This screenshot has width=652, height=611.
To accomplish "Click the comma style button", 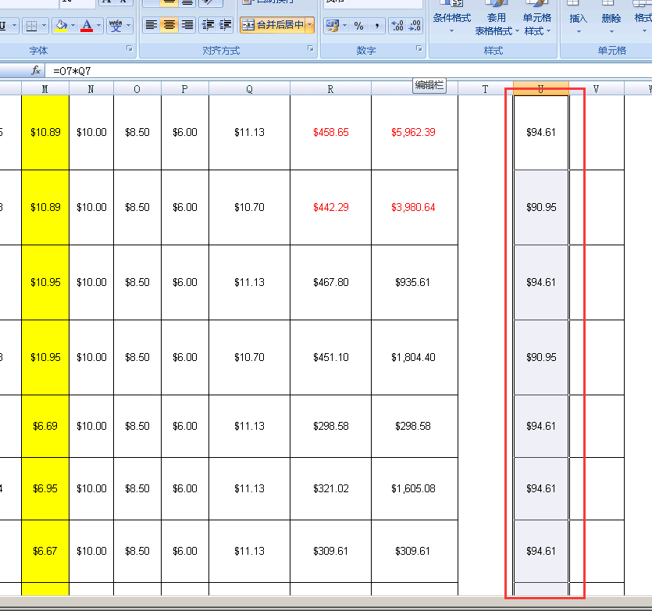I will pyautogui.click(x=376, y=26).
